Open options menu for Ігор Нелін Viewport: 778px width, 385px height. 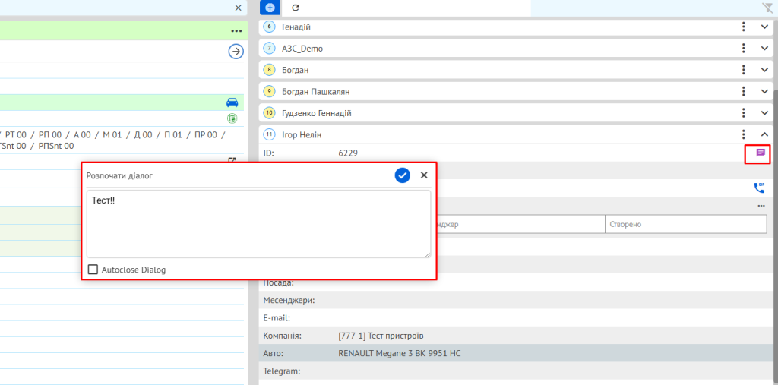[x=743, y=134]
